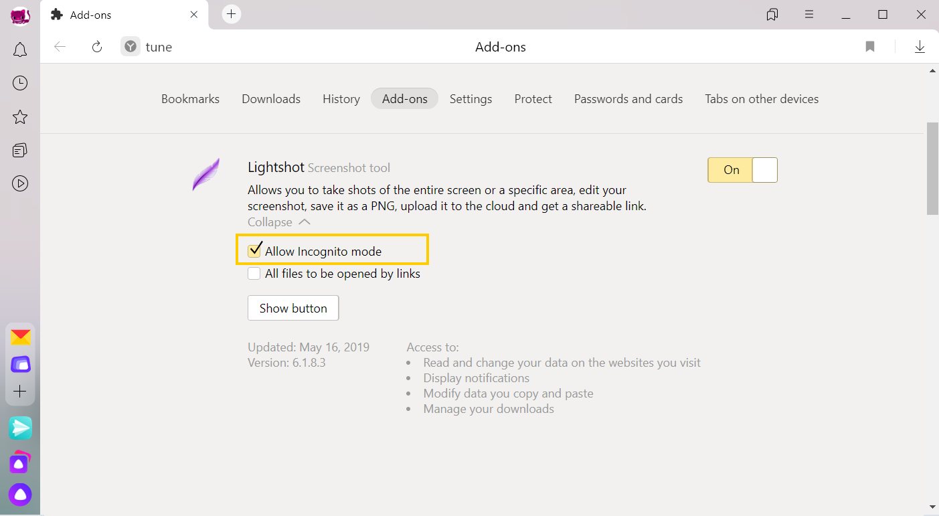Viewport: 939px width, 516px height.
Task: Open Passwords and cards section
Action: coord(628,99)
